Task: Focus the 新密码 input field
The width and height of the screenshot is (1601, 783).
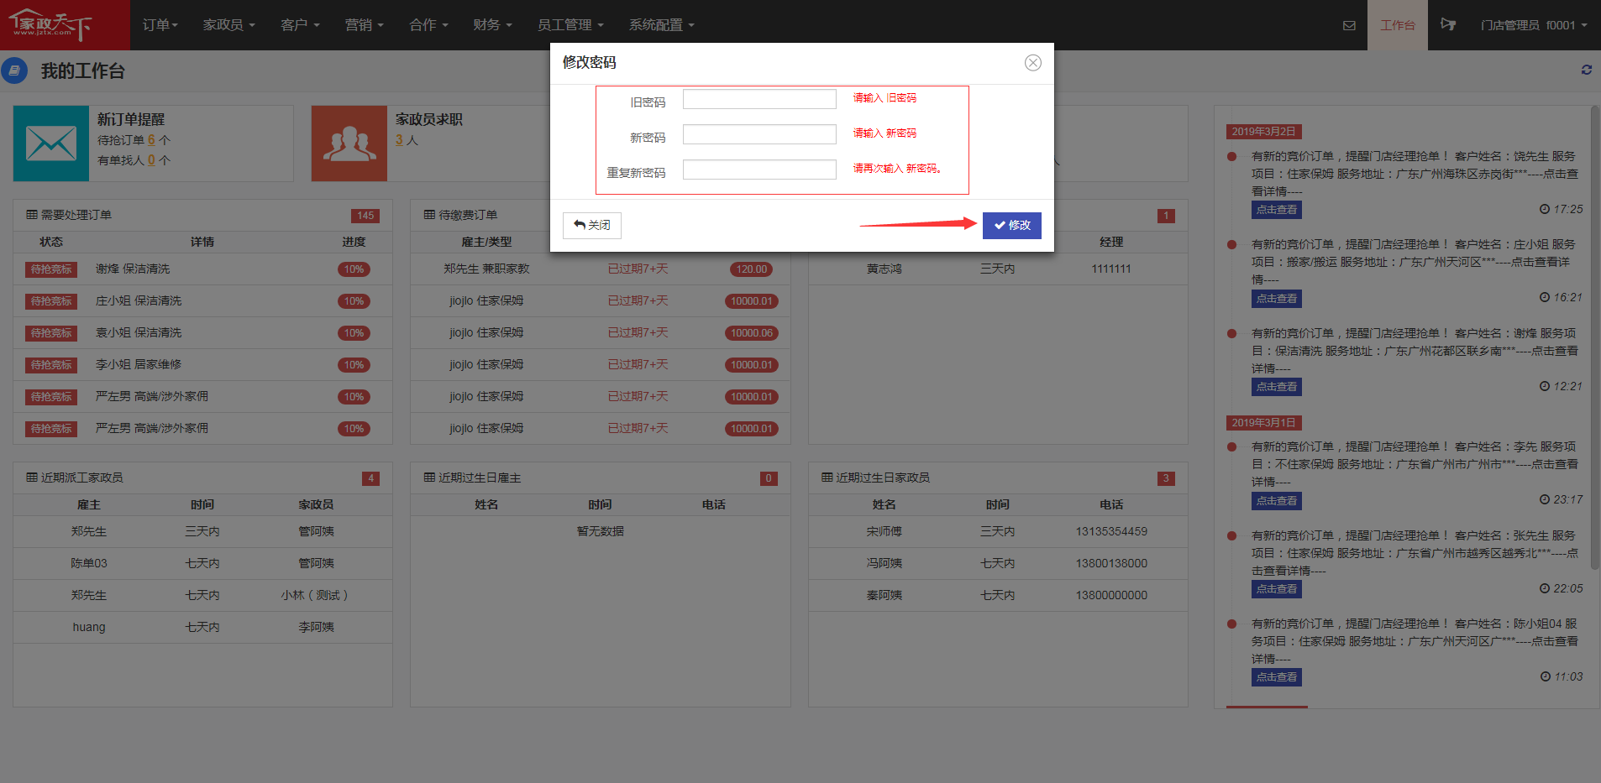Action: coord(759,134)
